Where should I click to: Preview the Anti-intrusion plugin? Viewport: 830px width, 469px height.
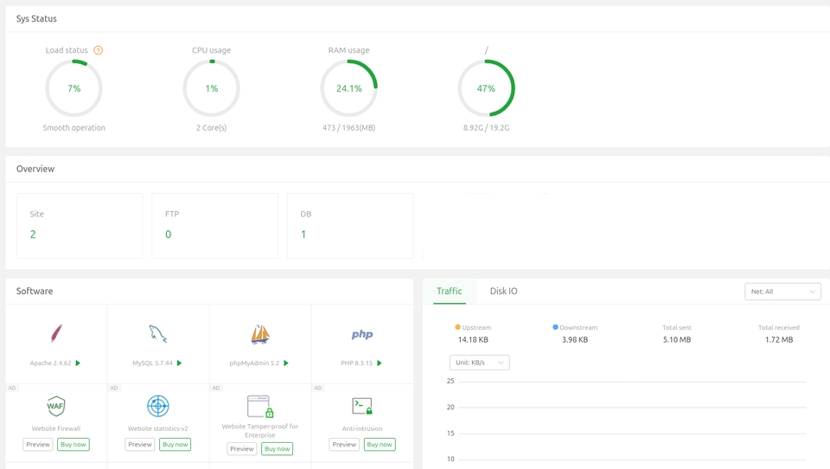pos(344,444)
